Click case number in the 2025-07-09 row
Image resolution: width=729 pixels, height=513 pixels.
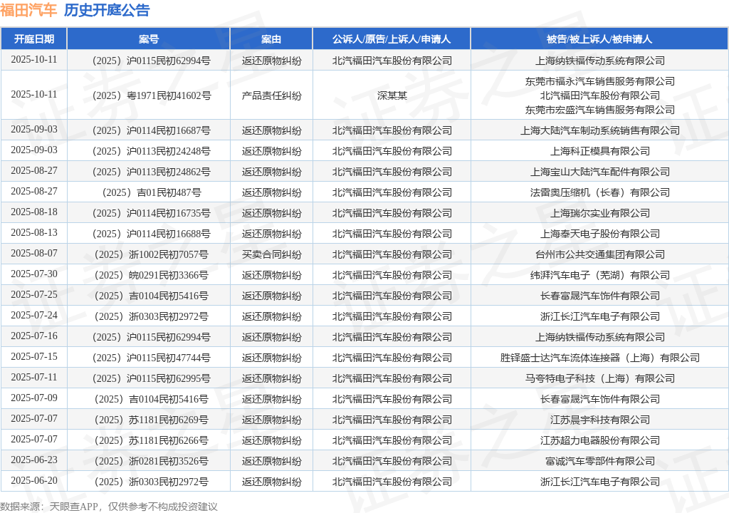click(152, 399)
